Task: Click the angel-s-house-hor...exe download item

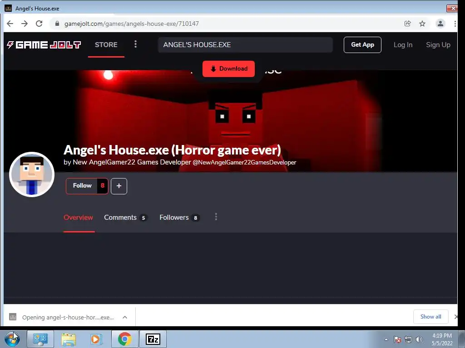Action: 68,317
